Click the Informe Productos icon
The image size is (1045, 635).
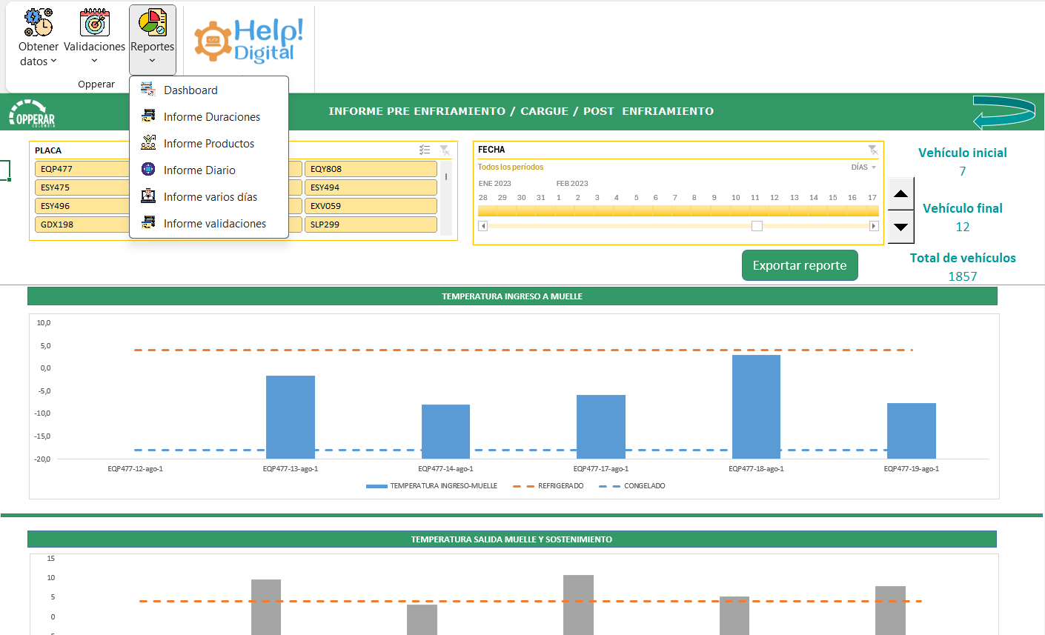[148, 143]
